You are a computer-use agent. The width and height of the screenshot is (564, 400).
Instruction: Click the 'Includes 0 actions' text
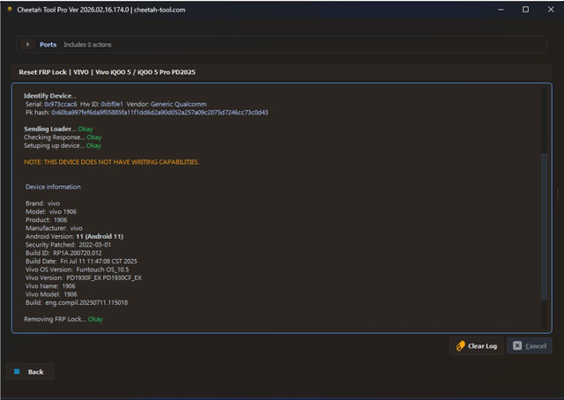pos(87,44)
